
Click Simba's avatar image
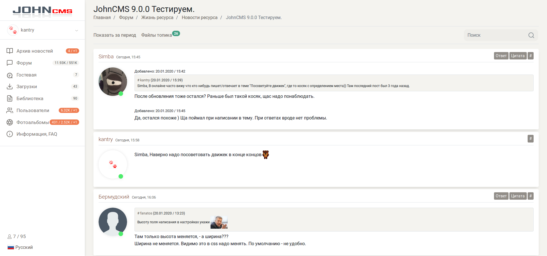(113, 82)
